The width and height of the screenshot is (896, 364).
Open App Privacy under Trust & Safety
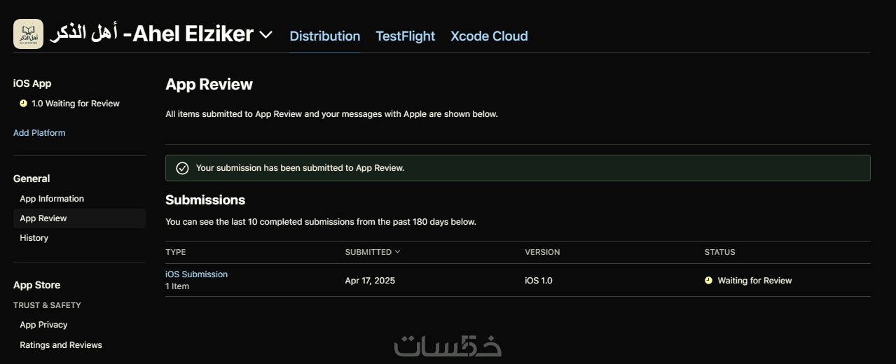click(43, 325)
